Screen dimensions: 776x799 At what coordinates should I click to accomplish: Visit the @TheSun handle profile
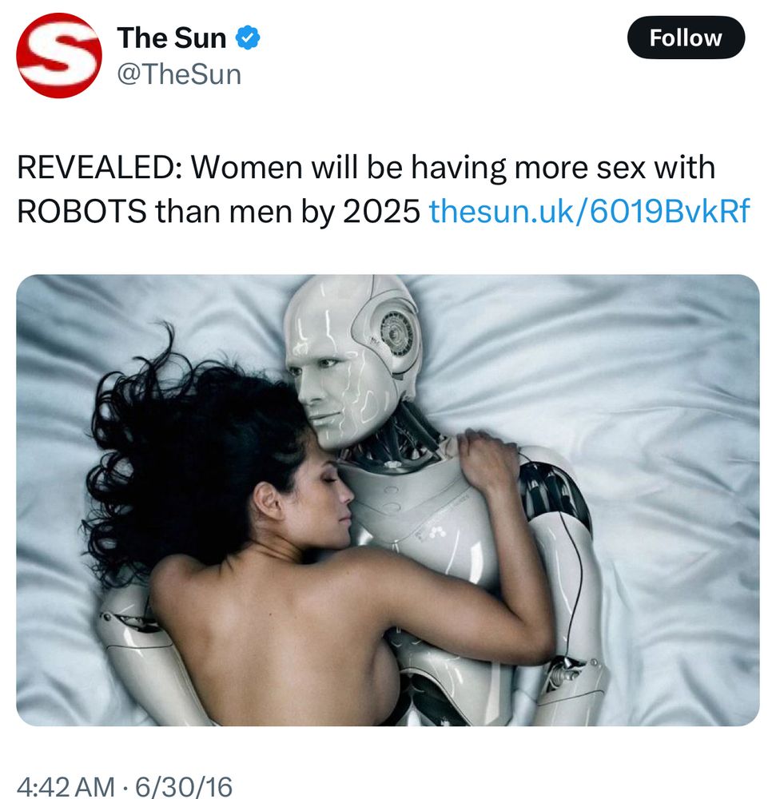tap(179, 74)
